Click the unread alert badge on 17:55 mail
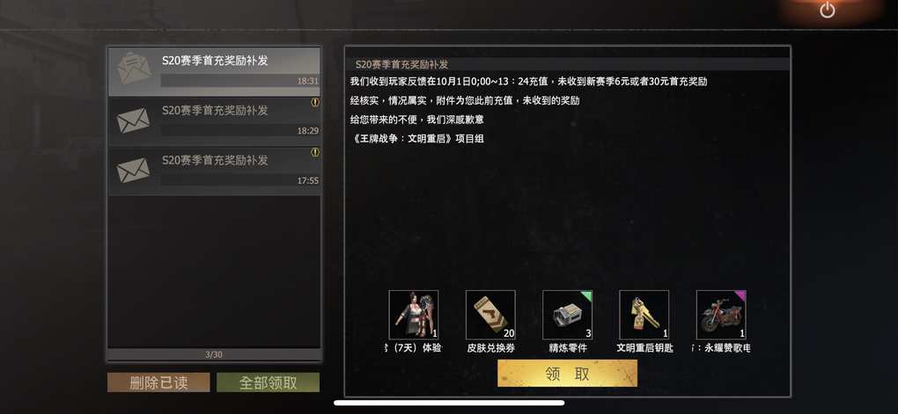The width and height of the screenshot is (898, 414). coord(315,152)
